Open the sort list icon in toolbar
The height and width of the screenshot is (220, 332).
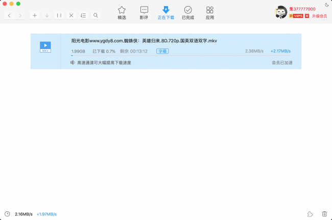coord(84,15)
